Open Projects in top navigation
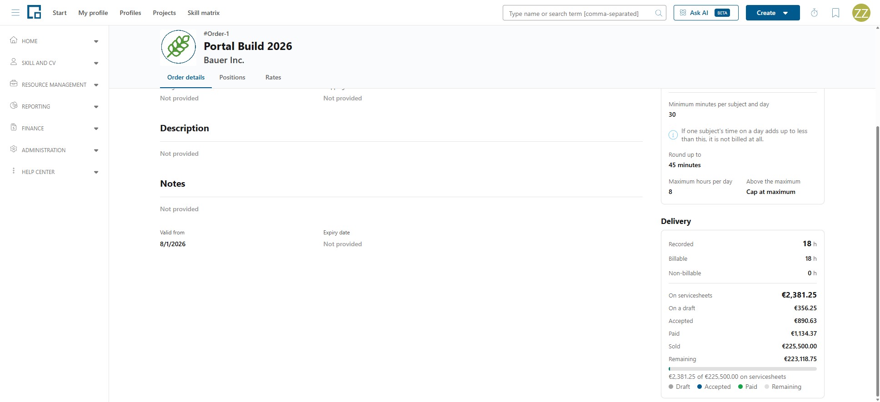The height and width of the screenshot is (402, 880). tap(164, 13)
